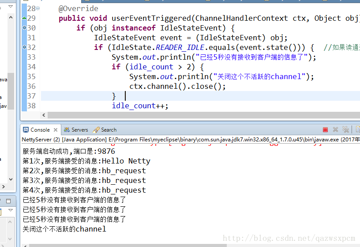Click the upper-left panel vertical scrollbar thumb
360x247 pixels.
click(x=11, y=91)
